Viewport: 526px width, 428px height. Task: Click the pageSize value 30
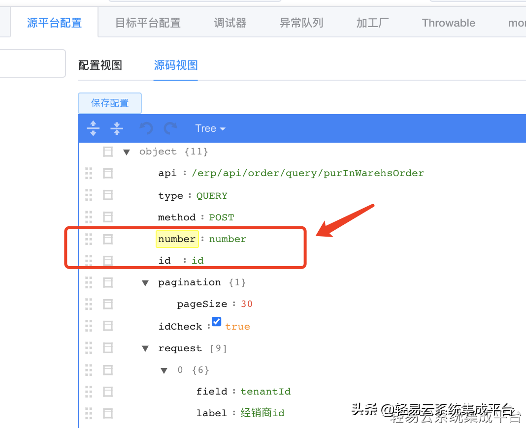click(x=247, y=304)
